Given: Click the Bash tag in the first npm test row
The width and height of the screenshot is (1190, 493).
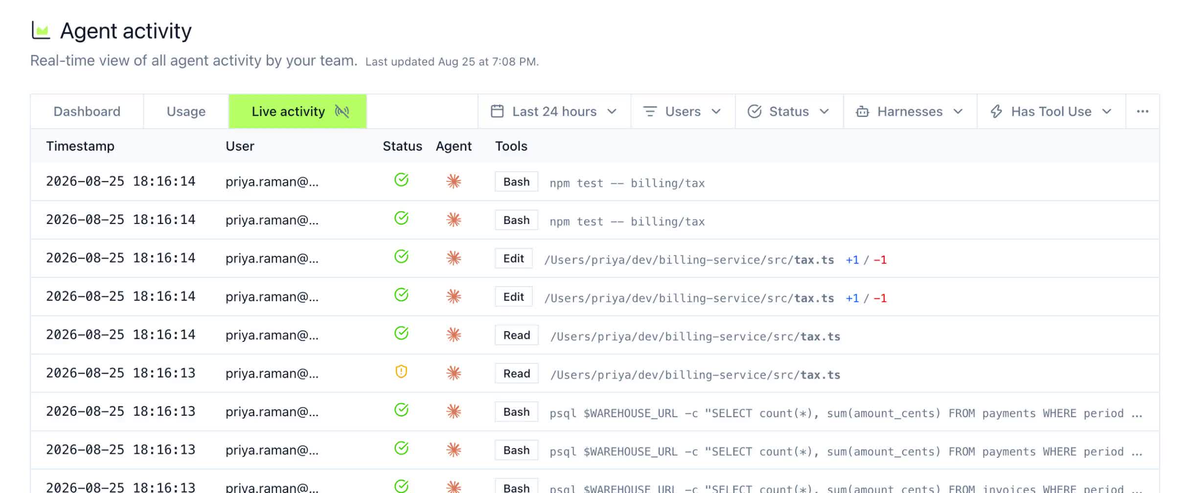Looking at the screenshot, I should (x=516, y=181).
